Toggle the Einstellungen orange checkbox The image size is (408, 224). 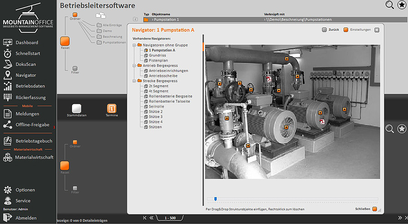point(346,30)
